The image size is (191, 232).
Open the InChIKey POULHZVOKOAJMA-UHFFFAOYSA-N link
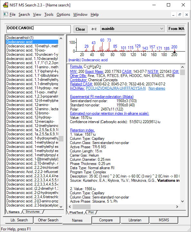(115, 88)
